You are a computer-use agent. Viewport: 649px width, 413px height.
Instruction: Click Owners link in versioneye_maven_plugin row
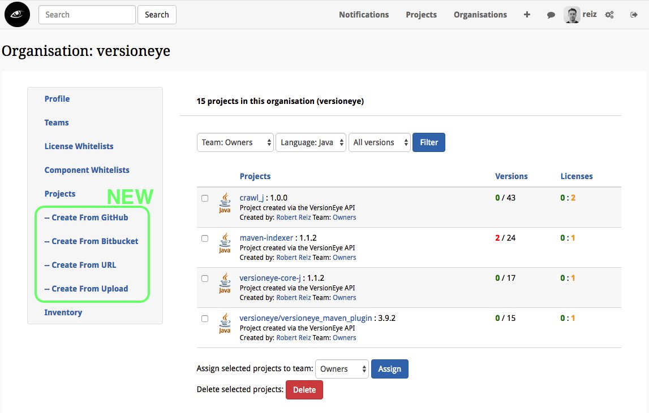[345, 338]
